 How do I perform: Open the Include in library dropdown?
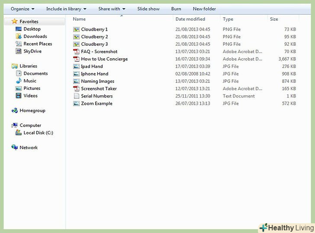tap(66, 9)
